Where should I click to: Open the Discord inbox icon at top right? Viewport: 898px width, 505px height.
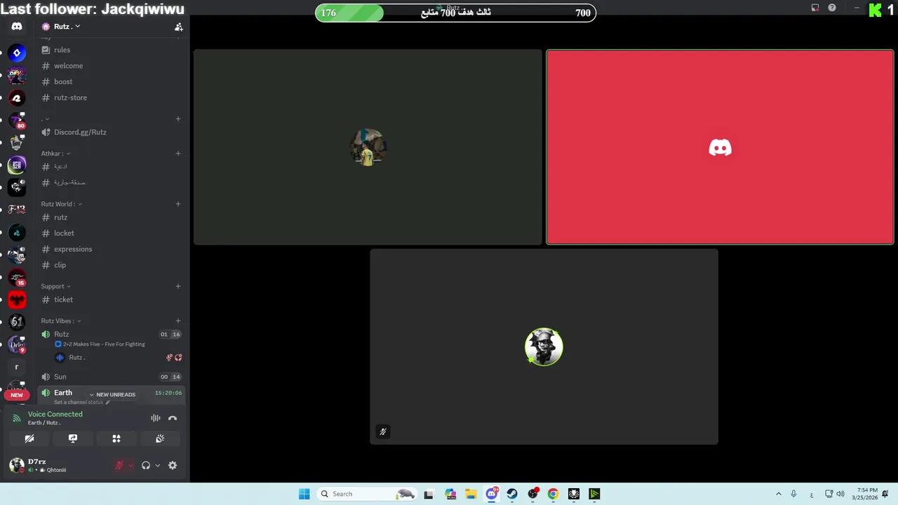tap(815, 8)
